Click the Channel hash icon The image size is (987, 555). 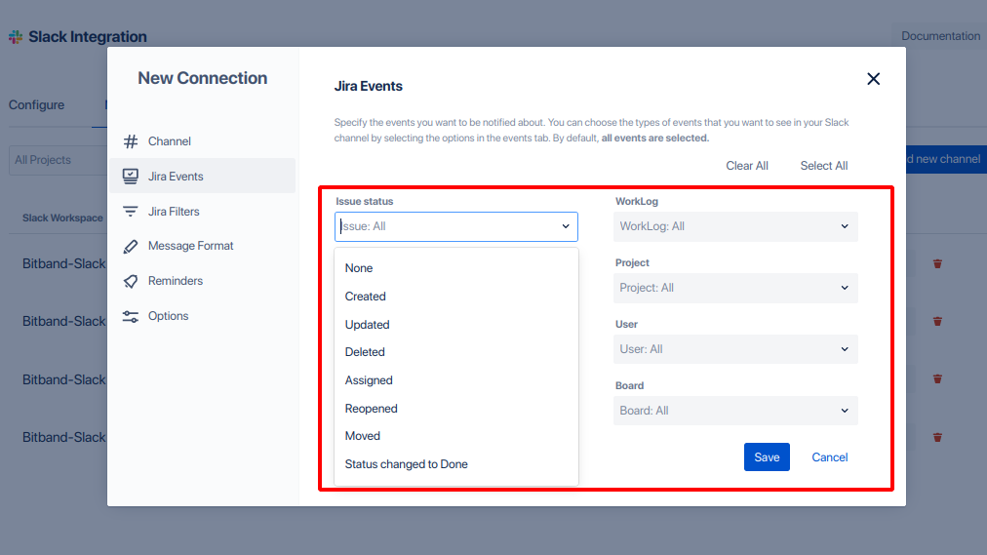pyautogui.click(x=131, y=141)
